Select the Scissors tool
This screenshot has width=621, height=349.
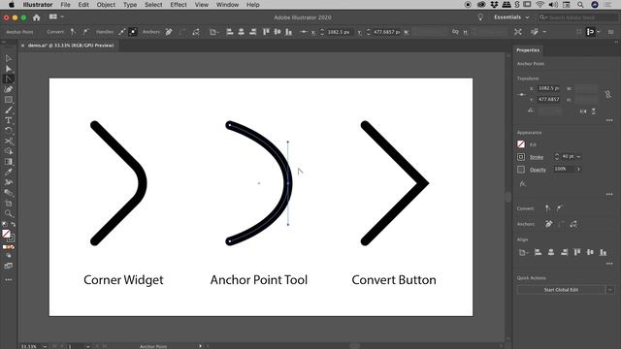(9, 141)
